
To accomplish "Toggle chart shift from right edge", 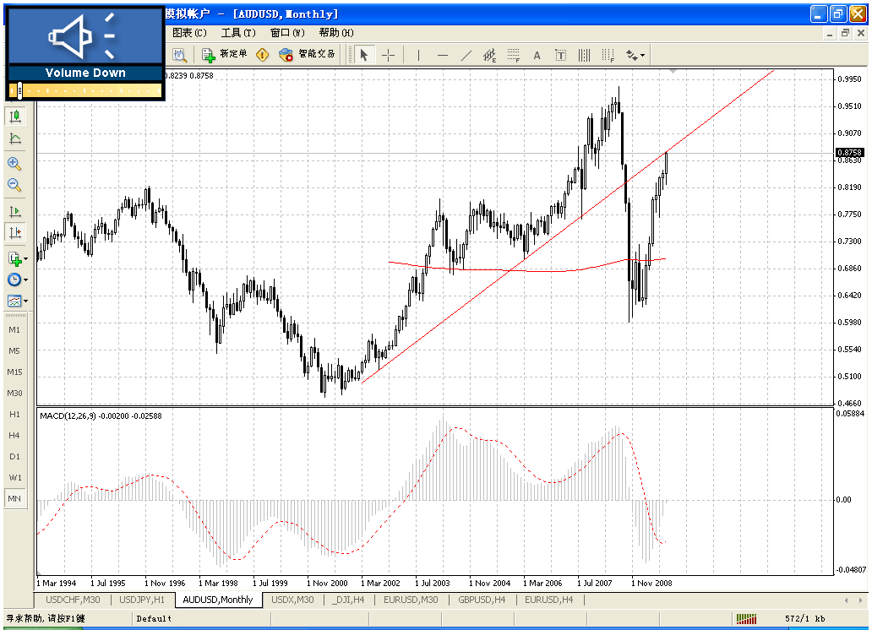I will pos(14,232).
